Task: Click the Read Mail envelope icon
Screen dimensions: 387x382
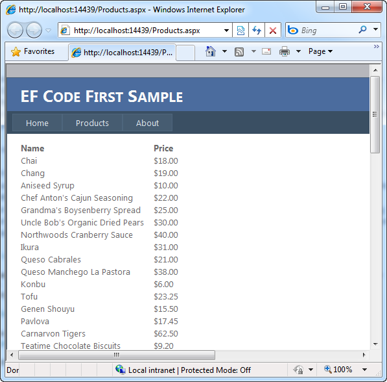Action: (266, 51)
